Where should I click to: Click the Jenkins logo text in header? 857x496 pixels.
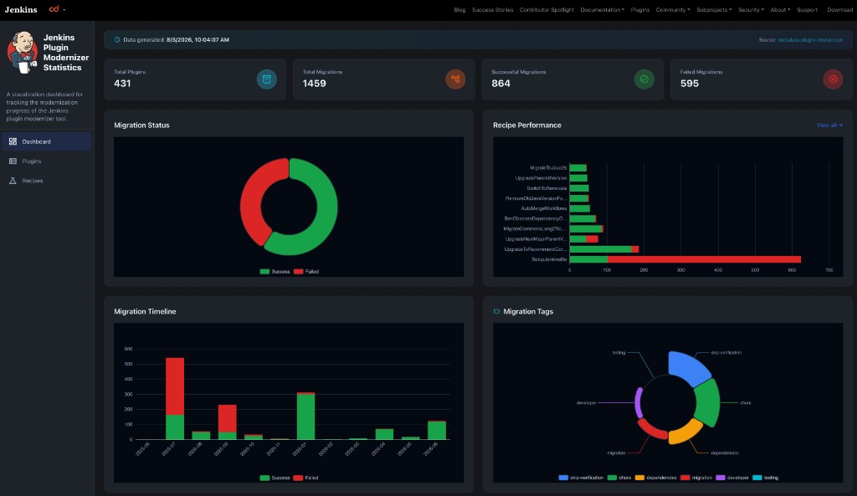click(x=21, y=10)
